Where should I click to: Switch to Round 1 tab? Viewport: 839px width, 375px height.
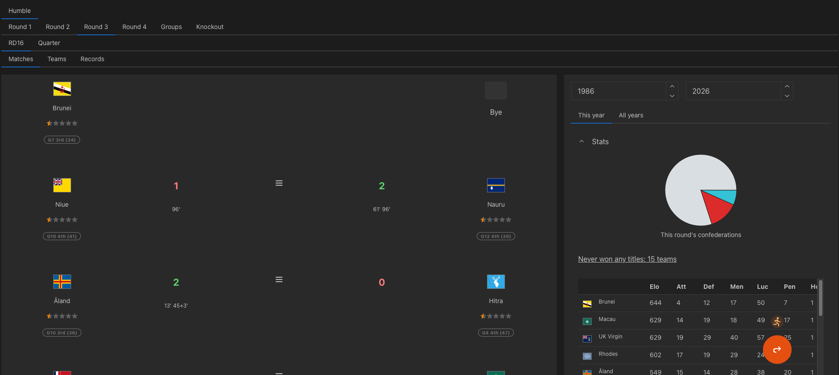pyautogui.click(x=20, y=27)
